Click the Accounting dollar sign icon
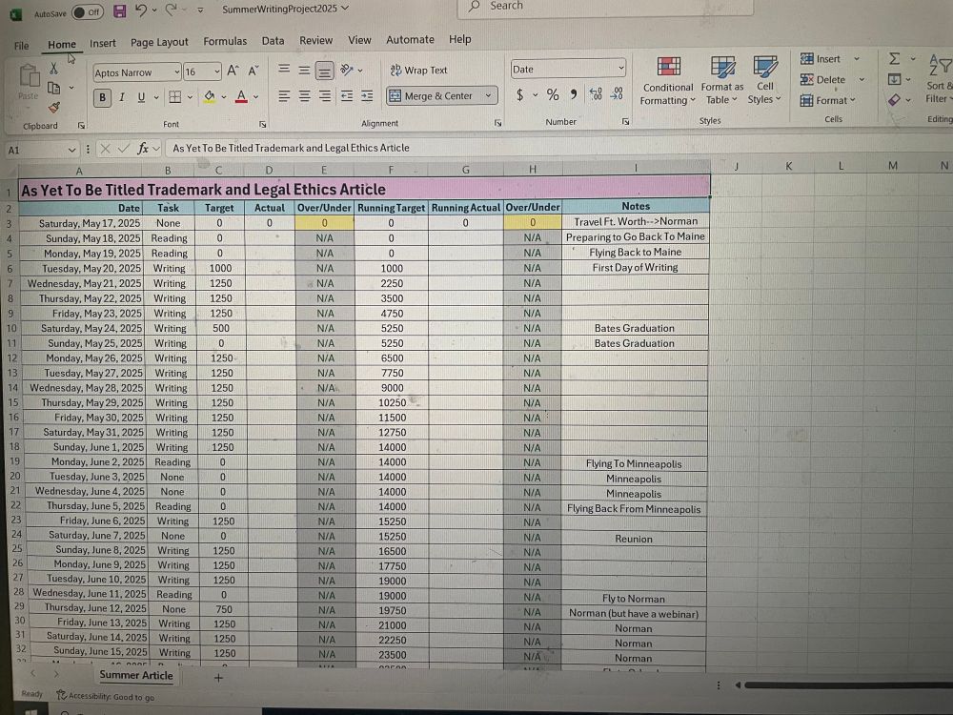This screenshot has height=715, width=953. 519,94
